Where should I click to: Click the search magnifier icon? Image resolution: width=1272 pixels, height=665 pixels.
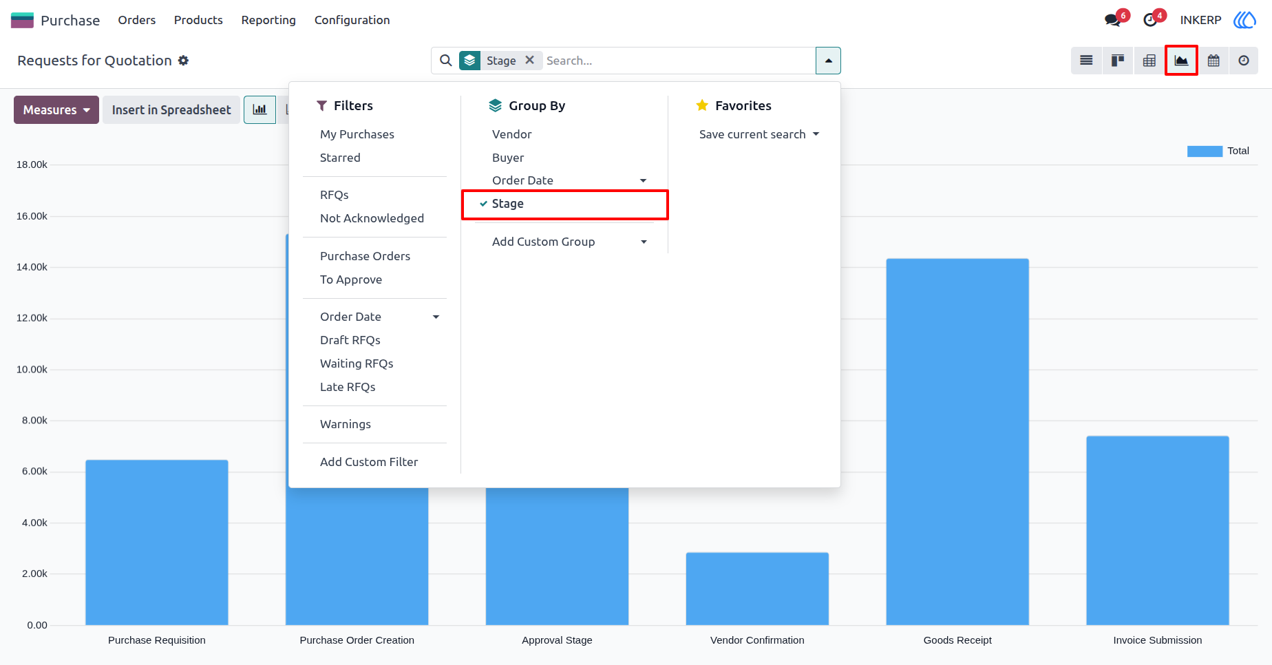click(x=446, y=61)
